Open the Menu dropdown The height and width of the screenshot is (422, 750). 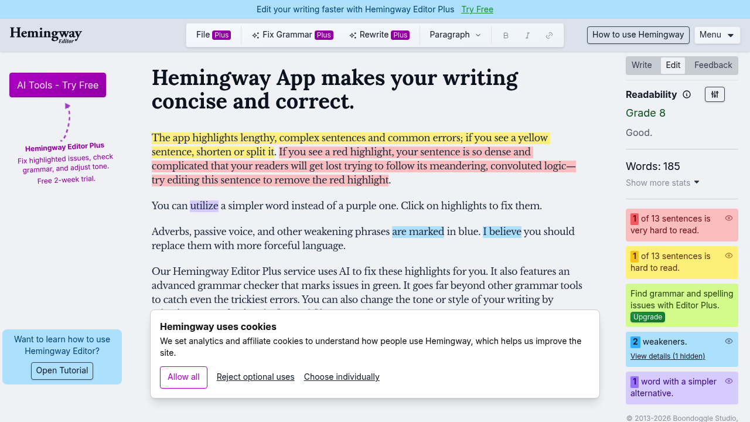click(717, 35)
